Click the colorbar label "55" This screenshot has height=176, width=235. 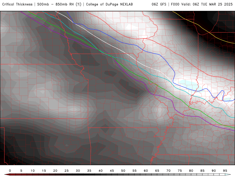[135, 171]
